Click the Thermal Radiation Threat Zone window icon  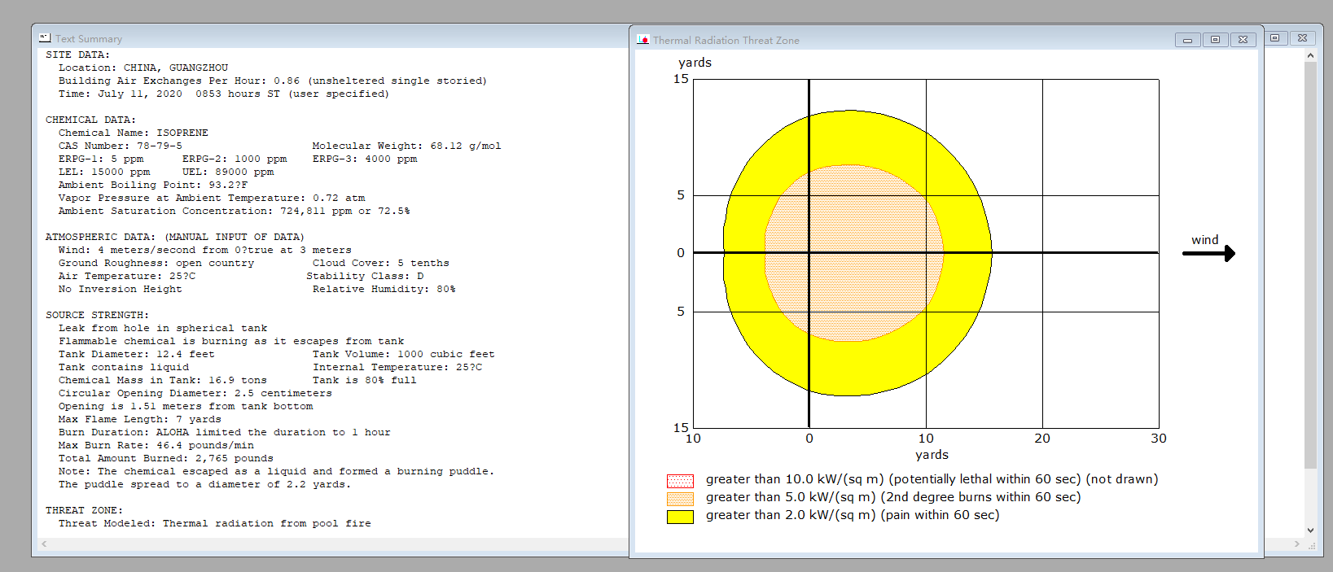642,40
